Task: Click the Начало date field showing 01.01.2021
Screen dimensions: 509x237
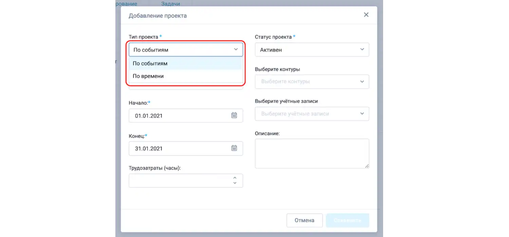Action: click(x=176, y=115)
